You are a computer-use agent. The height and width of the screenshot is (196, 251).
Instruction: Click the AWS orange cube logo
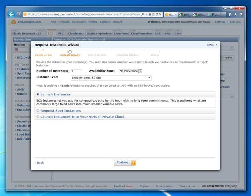[x=14, y=22]
